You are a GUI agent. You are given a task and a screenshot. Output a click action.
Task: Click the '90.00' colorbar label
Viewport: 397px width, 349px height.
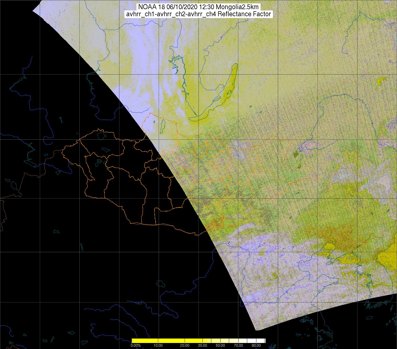click(x=256, y=345)
